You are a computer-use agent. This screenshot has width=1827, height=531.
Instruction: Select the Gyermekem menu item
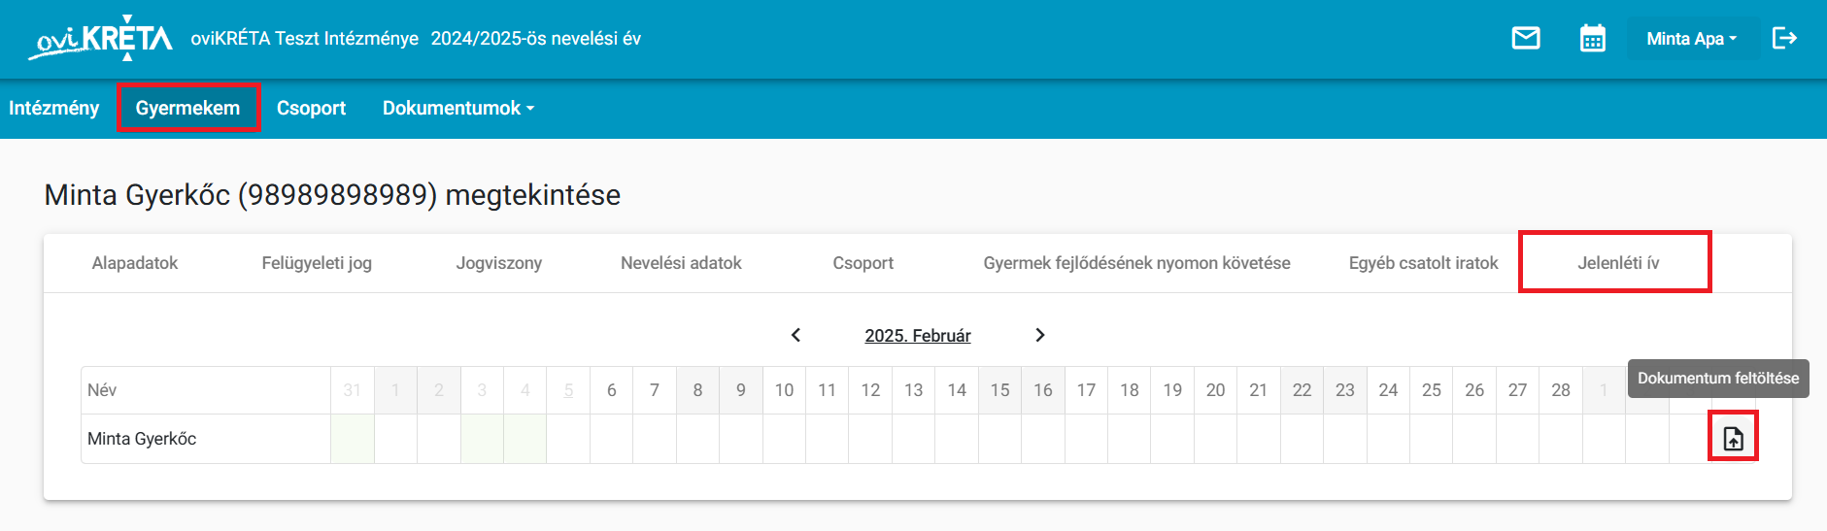pos(187,108)
